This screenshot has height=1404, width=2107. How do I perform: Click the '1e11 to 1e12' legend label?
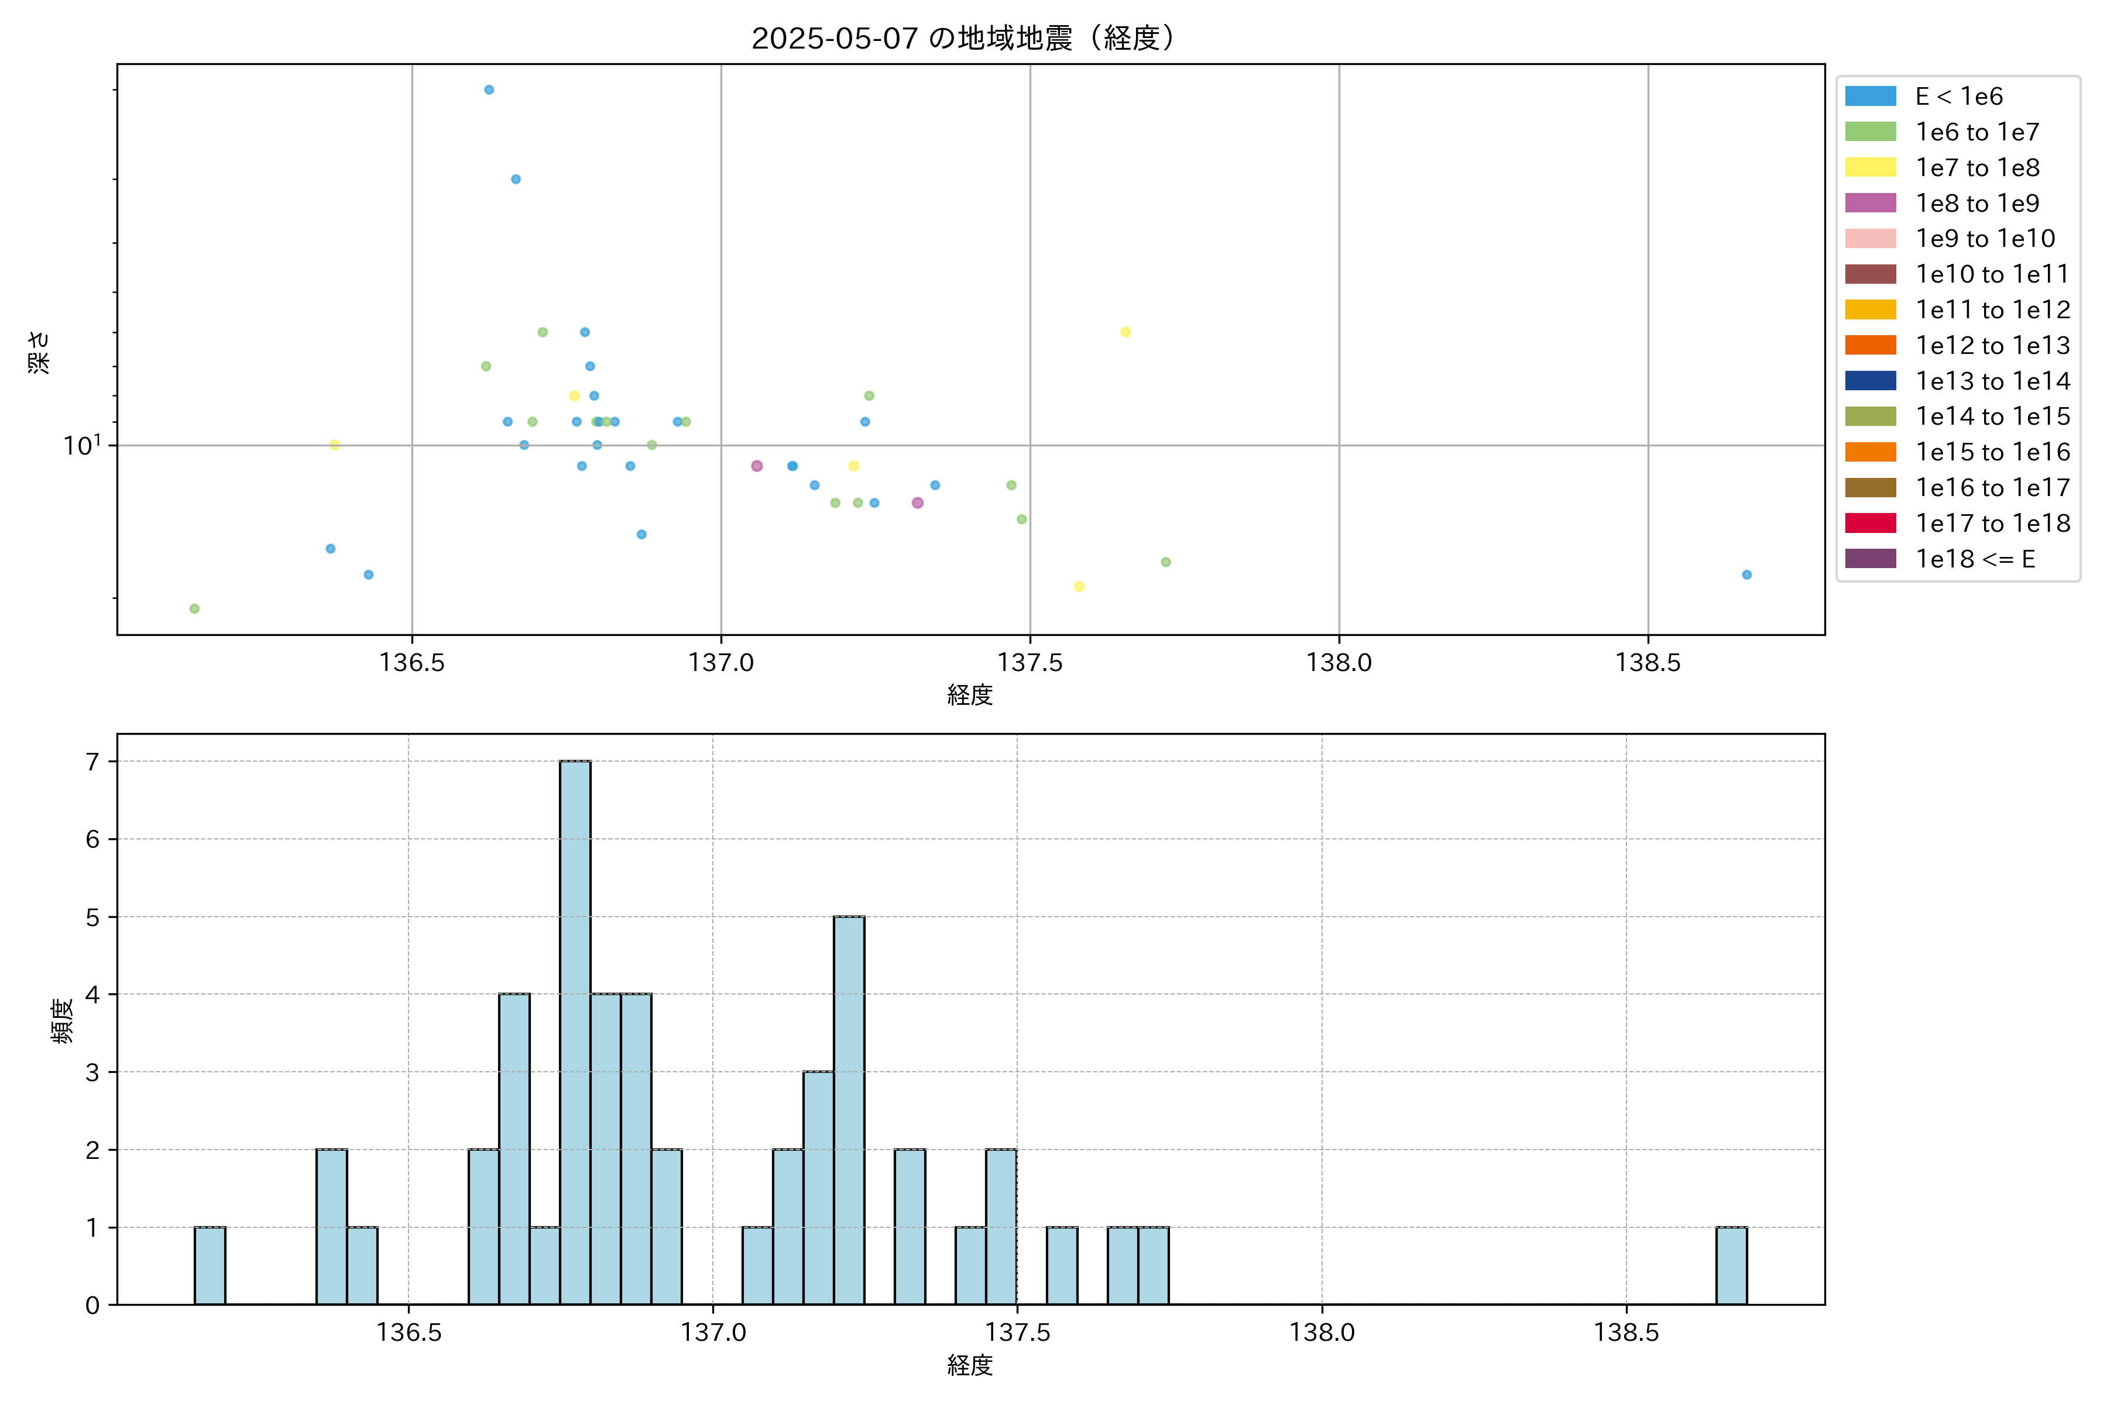pos(1992,310)
